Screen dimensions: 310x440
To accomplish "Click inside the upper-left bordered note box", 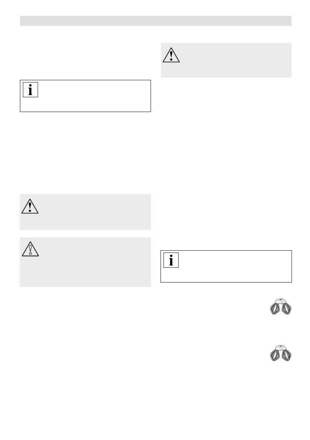I will tap(92, 96).
